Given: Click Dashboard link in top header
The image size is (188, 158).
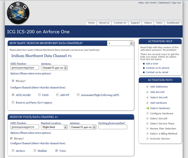Looking at the screenshot, I should click(164, 3).
